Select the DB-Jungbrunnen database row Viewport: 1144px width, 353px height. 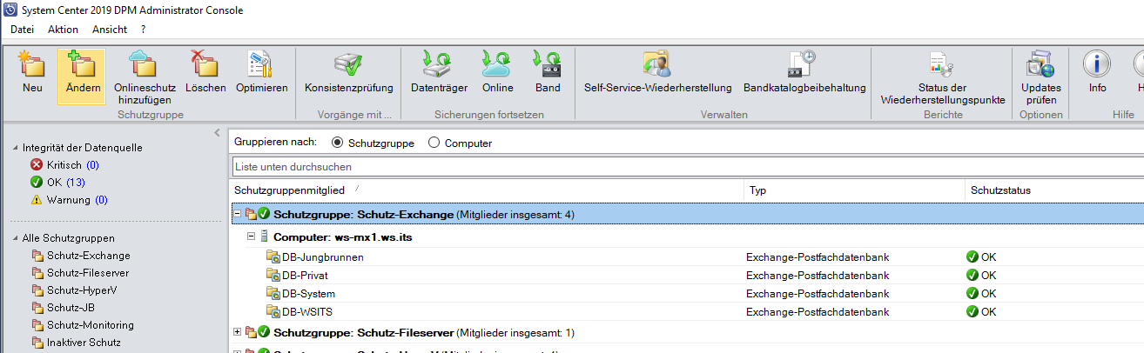tap(688, 257)
